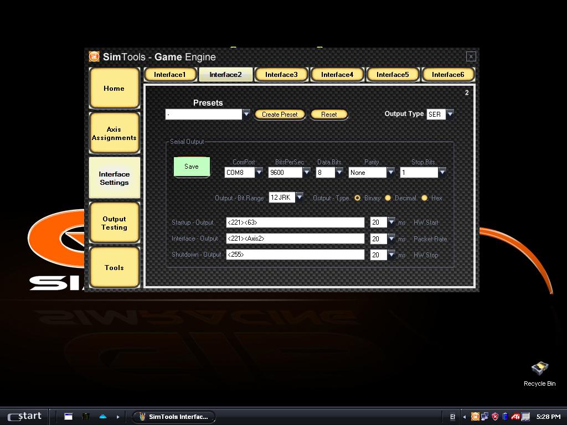Open Axis Assignments section

point(114,133)
